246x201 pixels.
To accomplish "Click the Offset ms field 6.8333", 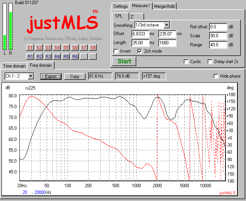I will click(x=140, y=34).
